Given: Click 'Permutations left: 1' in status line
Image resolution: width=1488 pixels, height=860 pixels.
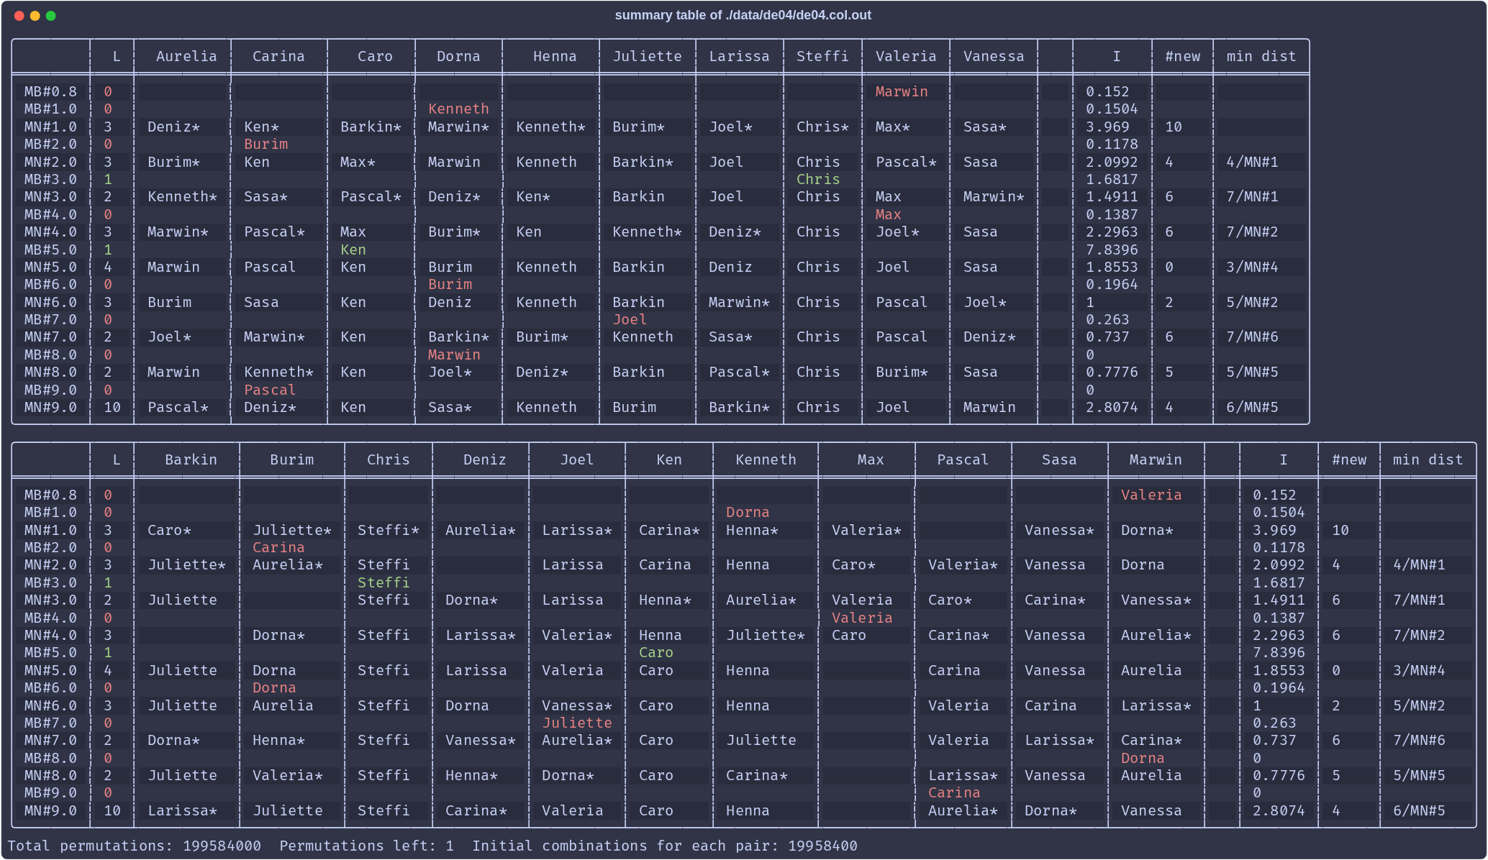Looking at the screenshot, I should [367, 846].
